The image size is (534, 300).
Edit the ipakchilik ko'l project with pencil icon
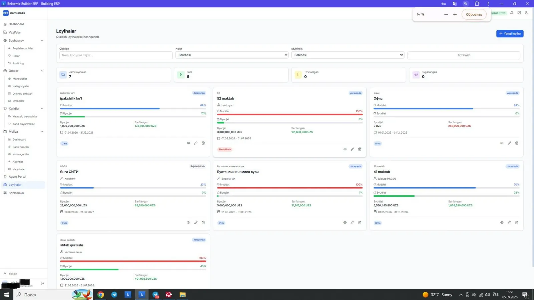(196, 143)
